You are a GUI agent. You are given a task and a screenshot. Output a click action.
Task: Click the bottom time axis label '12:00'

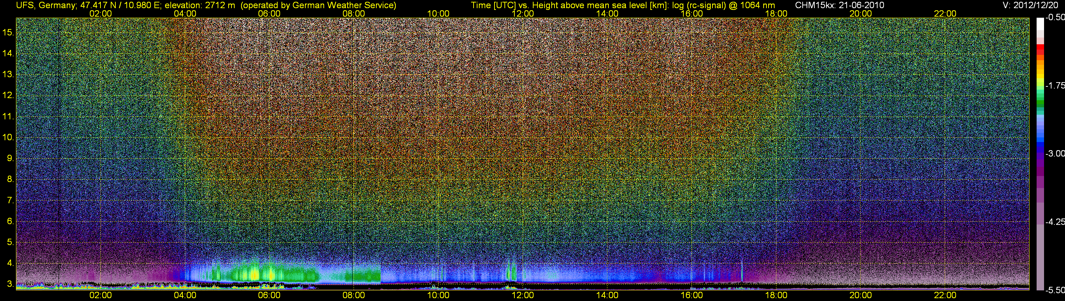coord(523,295)
